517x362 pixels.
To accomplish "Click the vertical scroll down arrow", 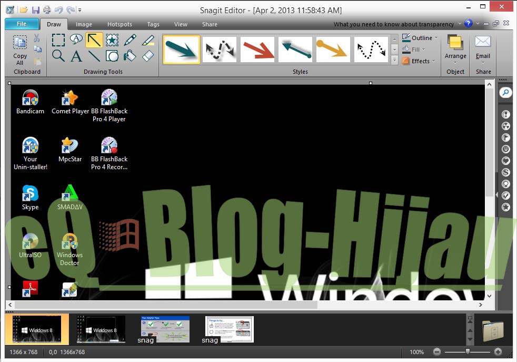I will tap(489, 296).
